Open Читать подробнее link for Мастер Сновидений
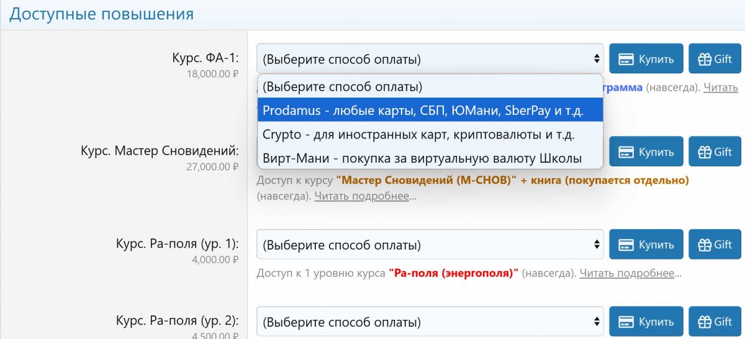Screen dimensions: 745x339 (x=365, y=196)
